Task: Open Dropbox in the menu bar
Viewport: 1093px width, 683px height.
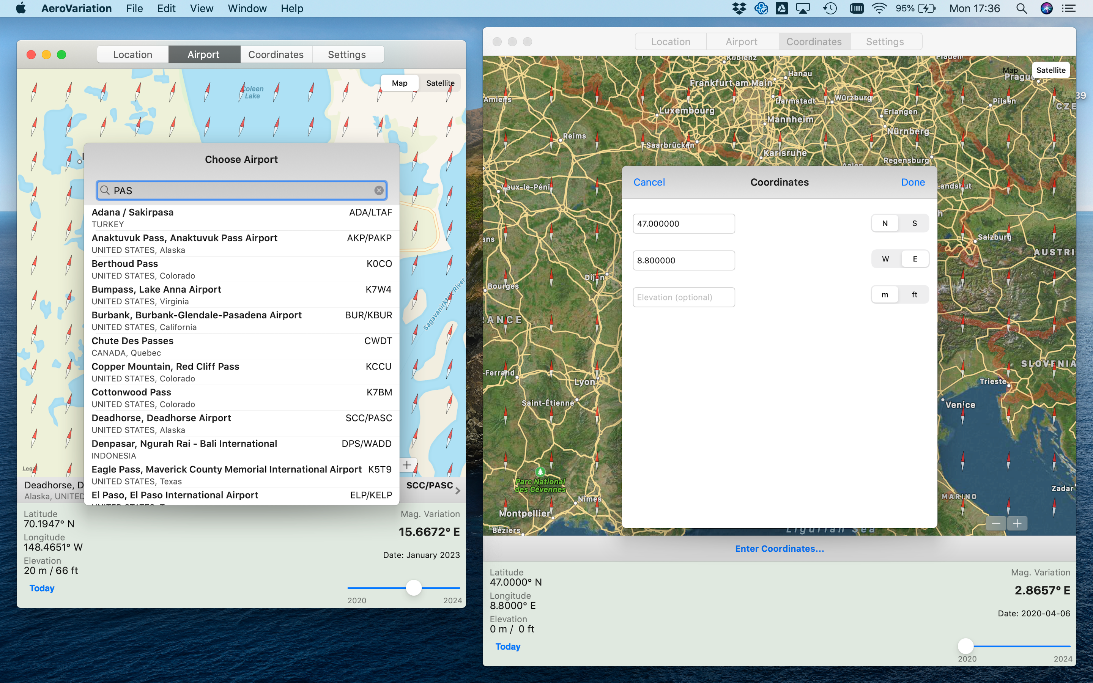Action: point(739,9)
